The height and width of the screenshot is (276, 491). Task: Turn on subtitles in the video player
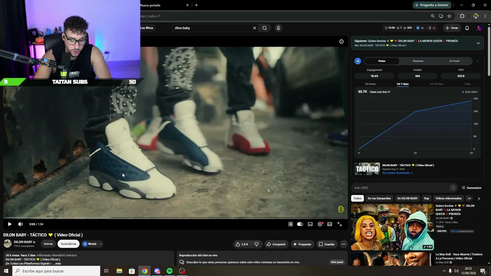(x=310, y=224)
